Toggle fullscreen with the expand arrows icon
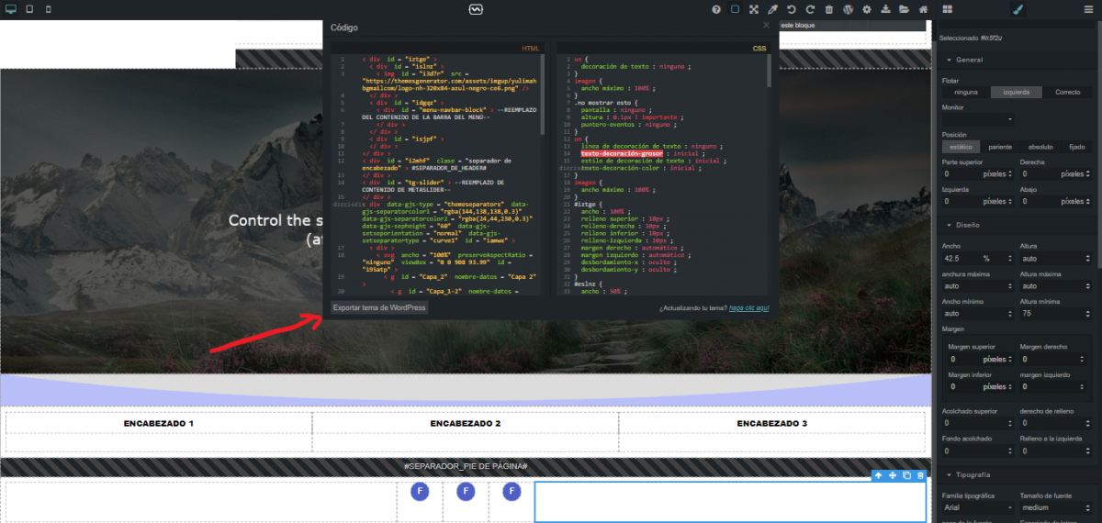This screenshot has width=1102, height=523. coord(753,9)
